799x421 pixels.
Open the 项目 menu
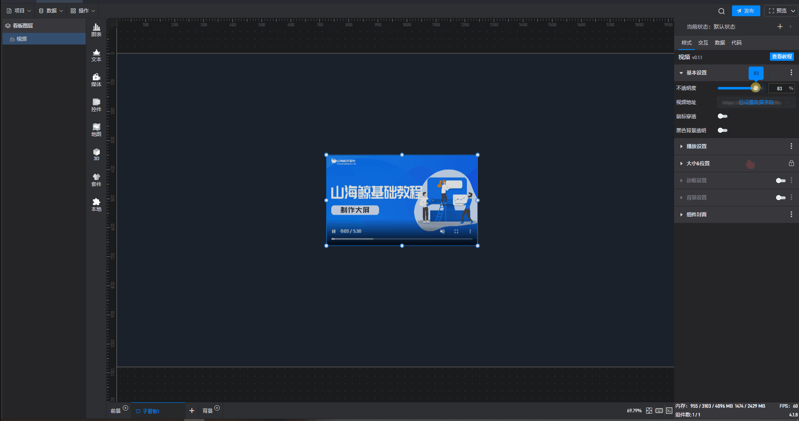click(x=19, y=11)
